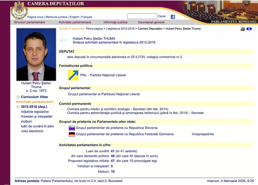Screen dimensions: 258x185
Task: Click the Germany flag icon
Action: [x=72, y=134]
